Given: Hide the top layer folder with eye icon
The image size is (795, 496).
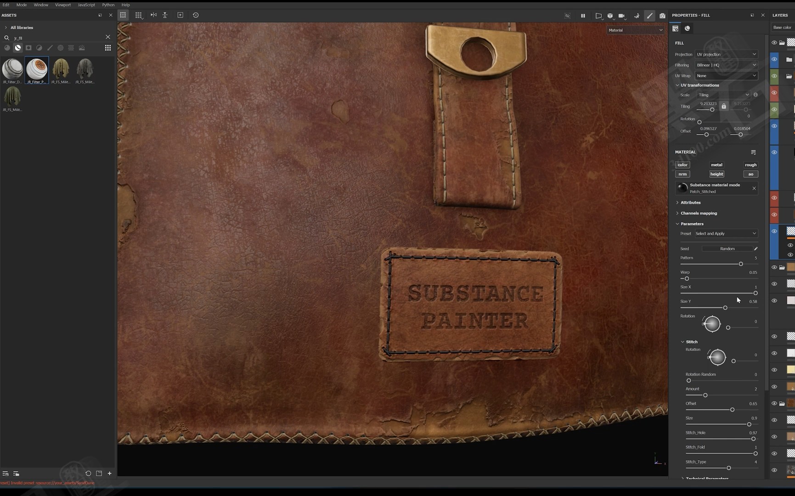Looking at the screenshot, I should (774, 43).
